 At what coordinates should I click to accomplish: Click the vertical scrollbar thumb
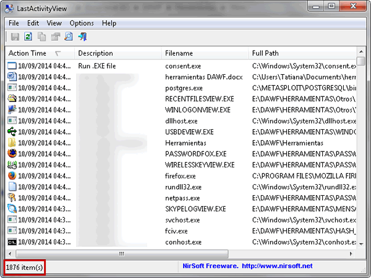coord(361,61)
